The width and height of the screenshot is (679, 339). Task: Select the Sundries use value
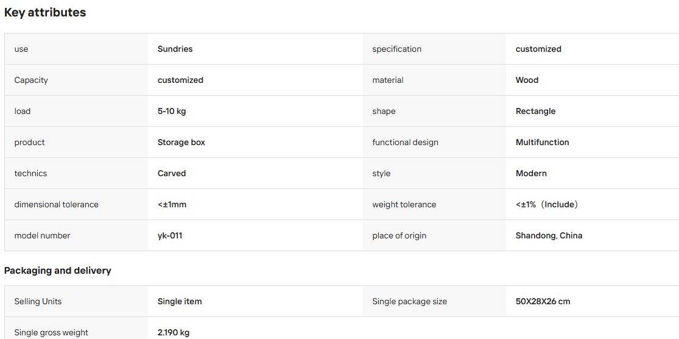click(175, 49)
